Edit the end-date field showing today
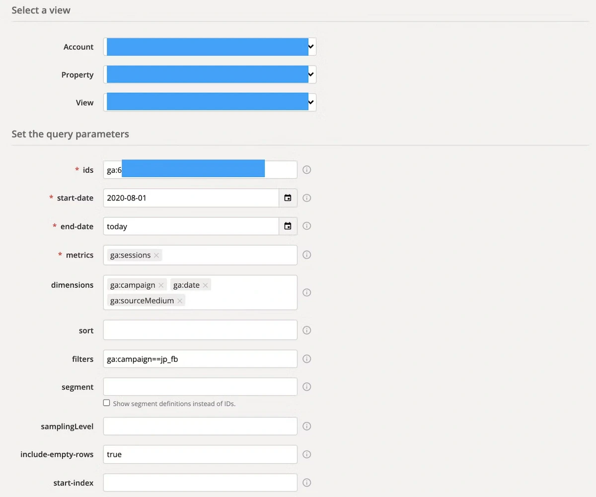Screen dimensions: 596x497 (191, 226)
